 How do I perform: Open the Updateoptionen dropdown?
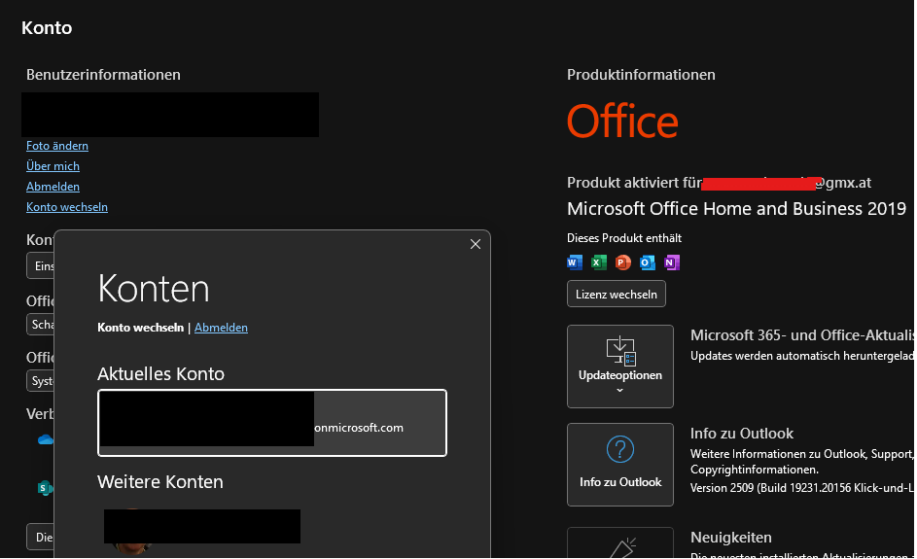click(619, 367)
